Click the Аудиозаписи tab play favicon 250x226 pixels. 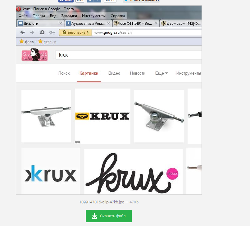(x=68, y=23)
